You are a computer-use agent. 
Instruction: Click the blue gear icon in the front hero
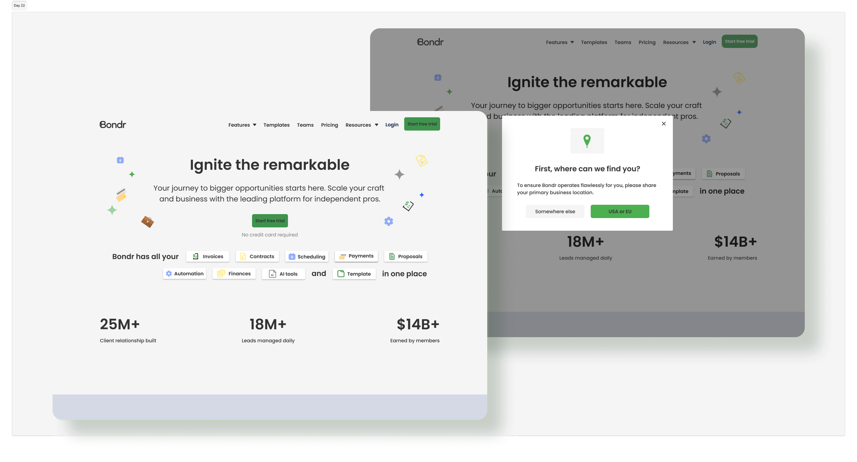coord(388,221)
